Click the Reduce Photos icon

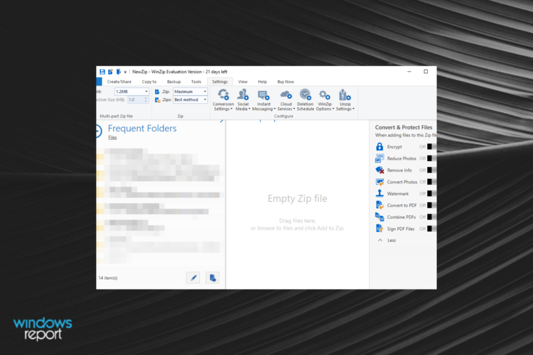[x=380, y=158]
